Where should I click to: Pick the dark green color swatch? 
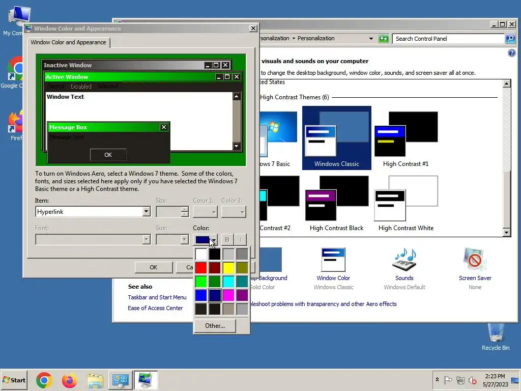tap(215, 282)
